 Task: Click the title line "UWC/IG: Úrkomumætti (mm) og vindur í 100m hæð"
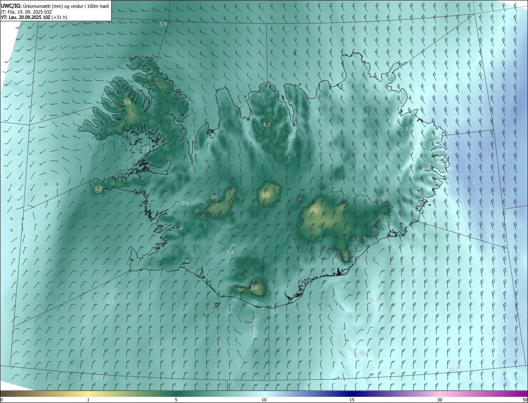(55, 6)
